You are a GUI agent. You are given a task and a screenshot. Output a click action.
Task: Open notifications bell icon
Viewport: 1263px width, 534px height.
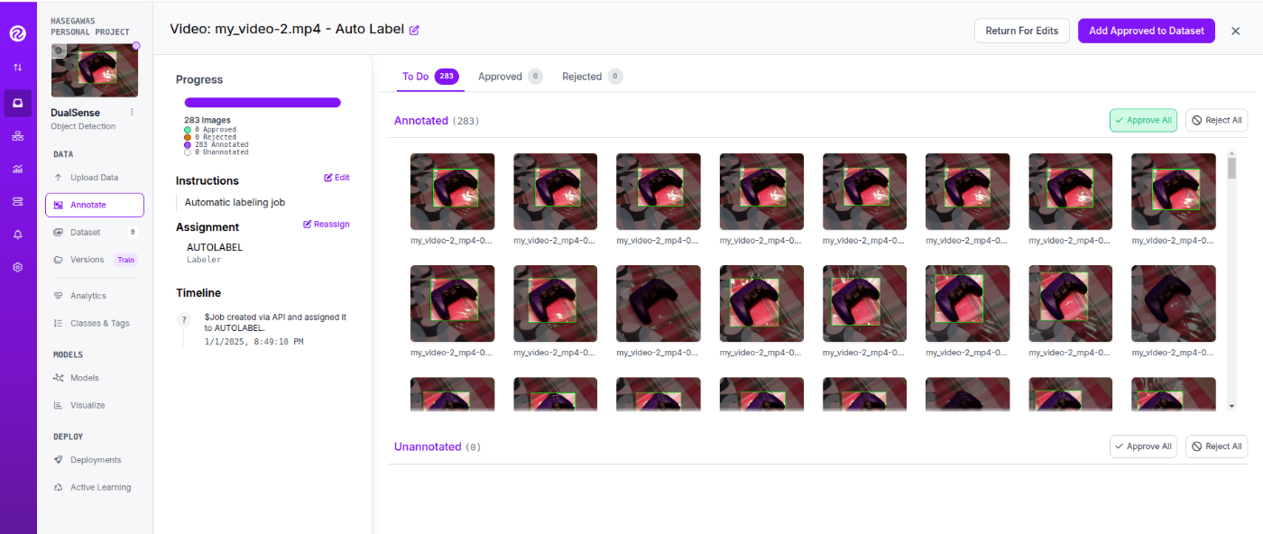(x=17, y=235)
